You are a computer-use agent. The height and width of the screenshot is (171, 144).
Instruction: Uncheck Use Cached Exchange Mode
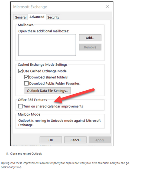20,71
